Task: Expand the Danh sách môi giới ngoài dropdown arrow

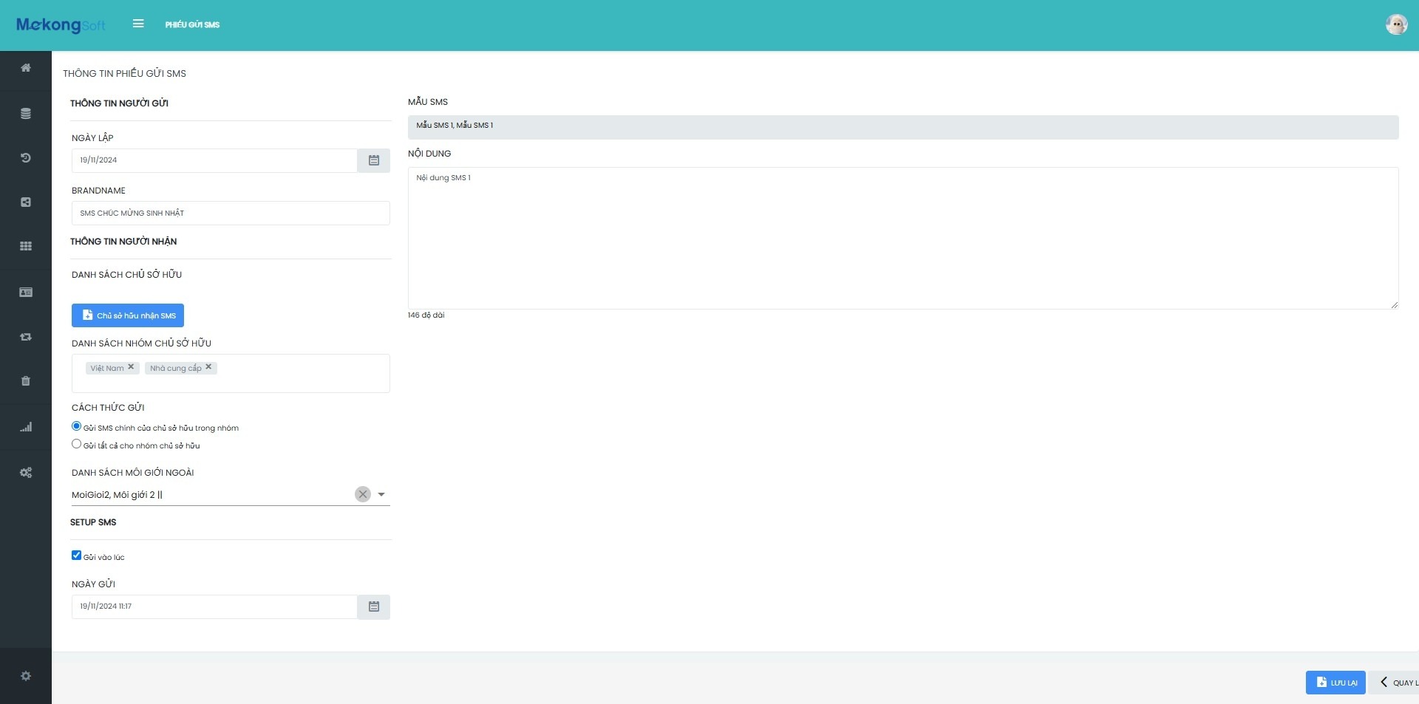Action: coord(381,494)
